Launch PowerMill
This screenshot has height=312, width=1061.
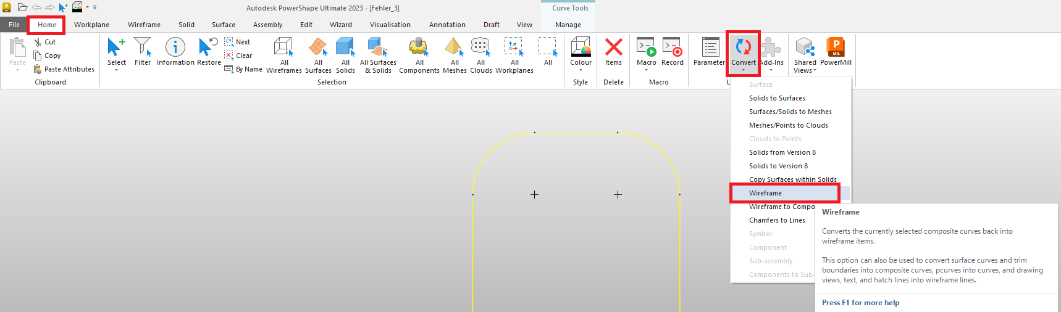click(836, 51)
